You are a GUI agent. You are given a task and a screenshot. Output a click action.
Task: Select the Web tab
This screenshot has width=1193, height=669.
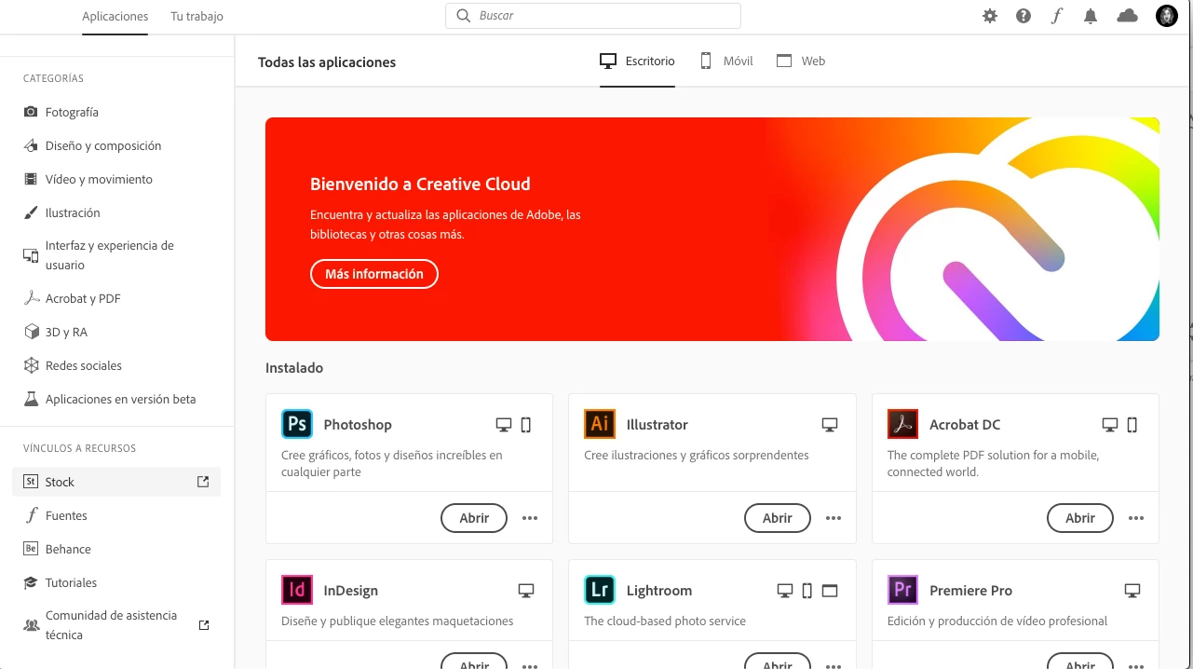[801, 61]
